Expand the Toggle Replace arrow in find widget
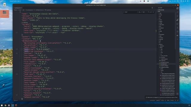The image size is (191, 107). (124, 12)
